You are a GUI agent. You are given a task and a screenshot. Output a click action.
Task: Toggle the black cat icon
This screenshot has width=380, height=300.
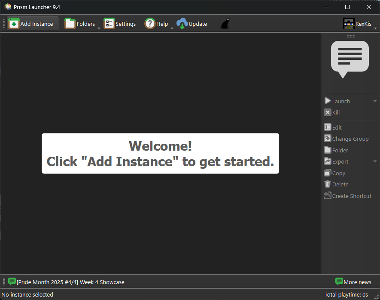coord(225,24)
